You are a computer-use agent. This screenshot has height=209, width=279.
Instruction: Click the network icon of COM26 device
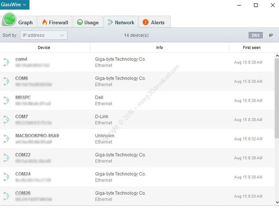(x=6, y=196)
